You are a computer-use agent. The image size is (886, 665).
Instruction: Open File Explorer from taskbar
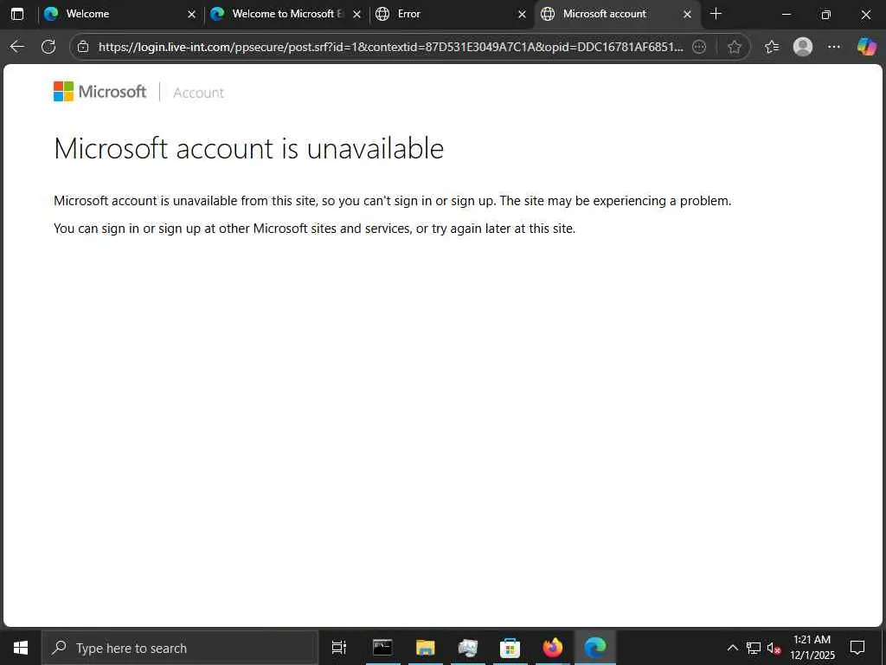click(x=426, y=648)
